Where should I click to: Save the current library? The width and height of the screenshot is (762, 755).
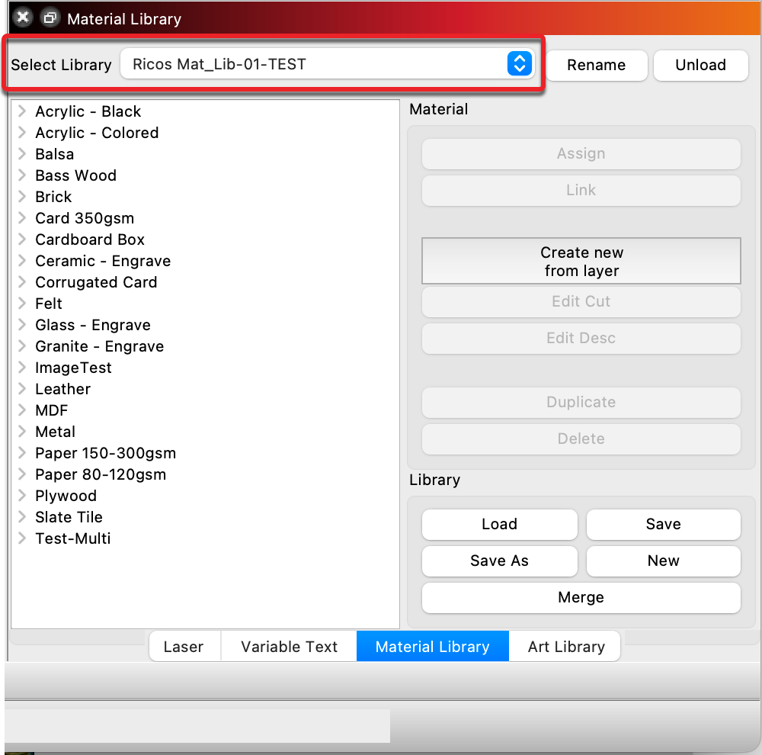pos(663,524)
